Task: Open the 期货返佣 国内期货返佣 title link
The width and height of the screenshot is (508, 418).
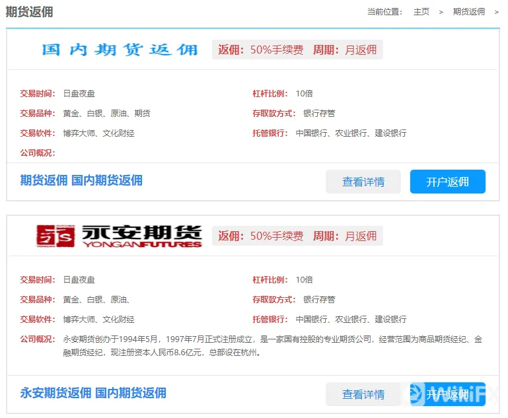Action: tap(81, 180)
